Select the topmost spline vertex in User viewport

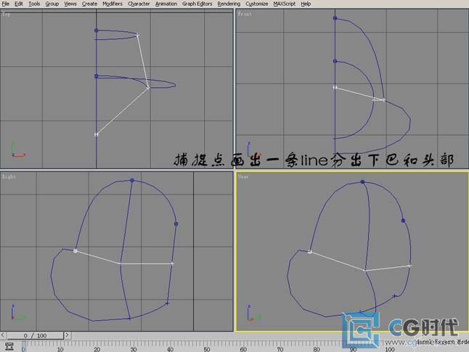[362, 182]
